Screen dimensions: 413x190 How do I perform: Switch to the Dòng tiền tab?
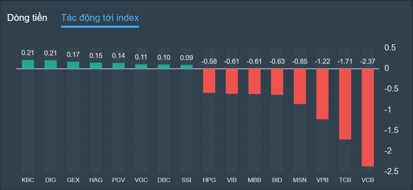[x=27, y=18]
